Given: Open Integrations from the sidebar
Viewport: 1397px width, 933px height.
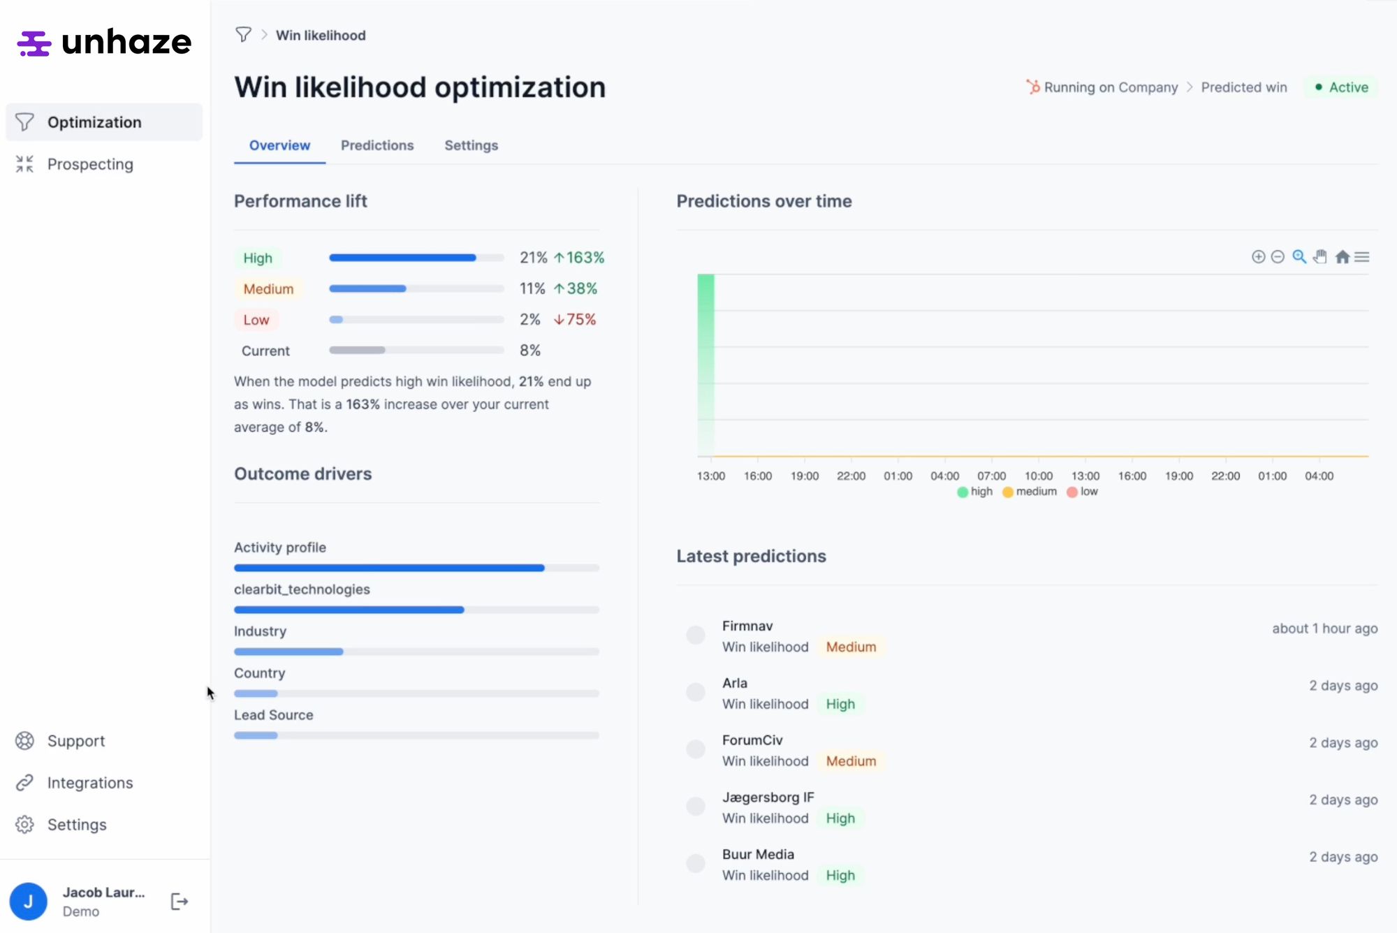Looking at the screenshot, I should click(x=90, y=782).
